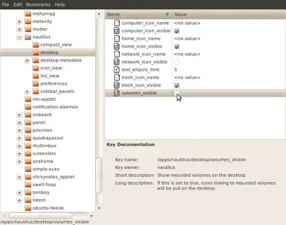Select the metacity folder icon
The image size is (286, 225).
28,21
